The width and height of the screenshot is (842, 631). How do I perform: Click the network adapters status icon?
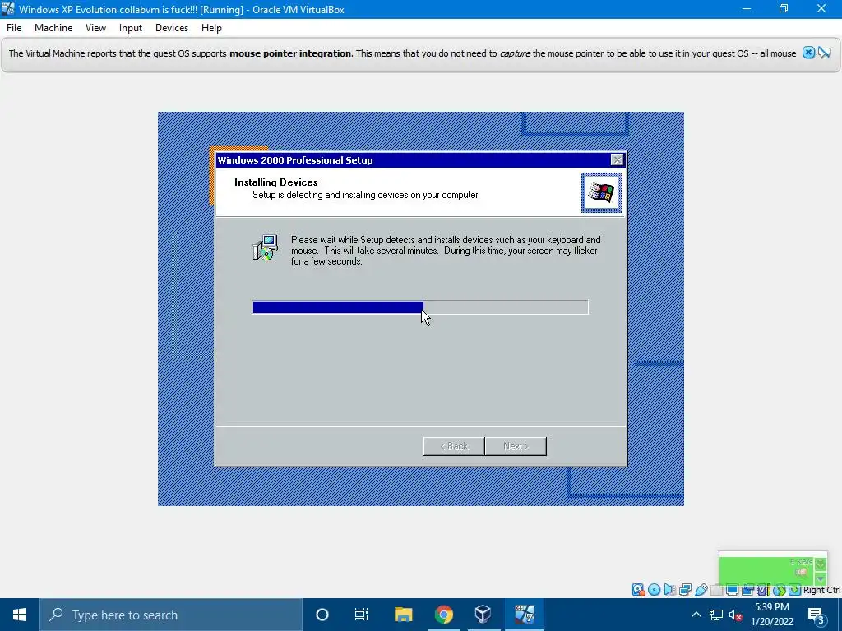pos(685,590)
